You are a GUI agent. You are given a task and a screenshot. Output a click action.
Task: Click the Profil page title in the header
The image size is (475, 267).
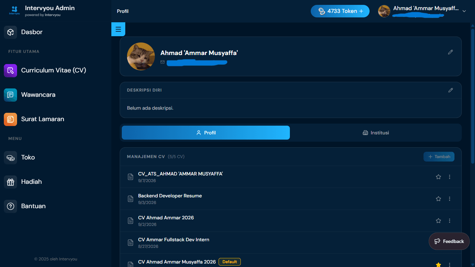(x=122, y=11)
